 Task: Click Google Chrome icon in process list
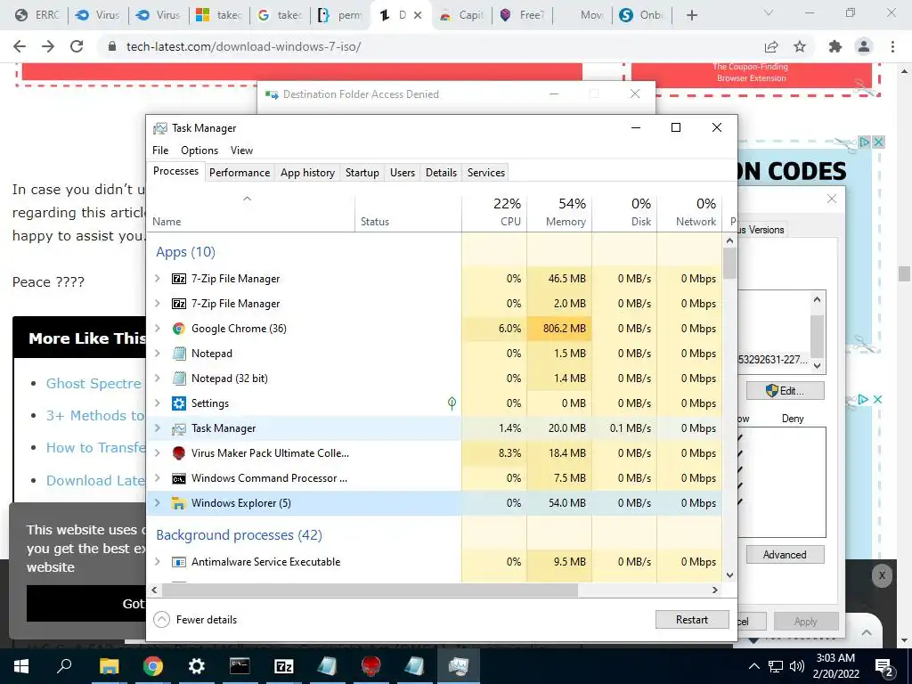tap(178, 329)
